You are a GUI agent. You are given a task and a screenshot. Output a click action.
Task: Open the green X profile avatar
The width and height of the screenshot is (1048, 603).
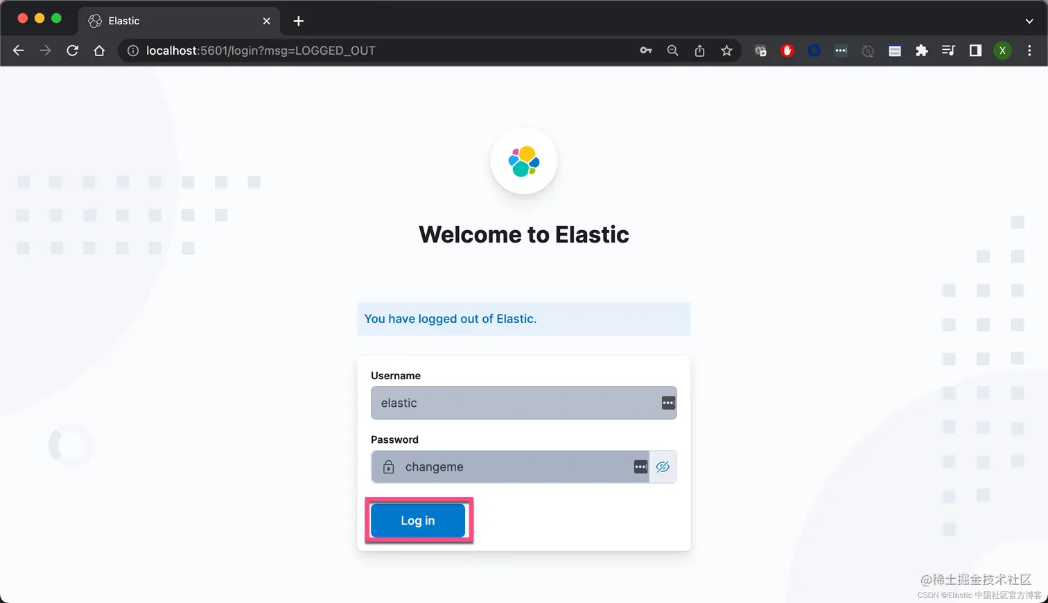coord(1002,51)
